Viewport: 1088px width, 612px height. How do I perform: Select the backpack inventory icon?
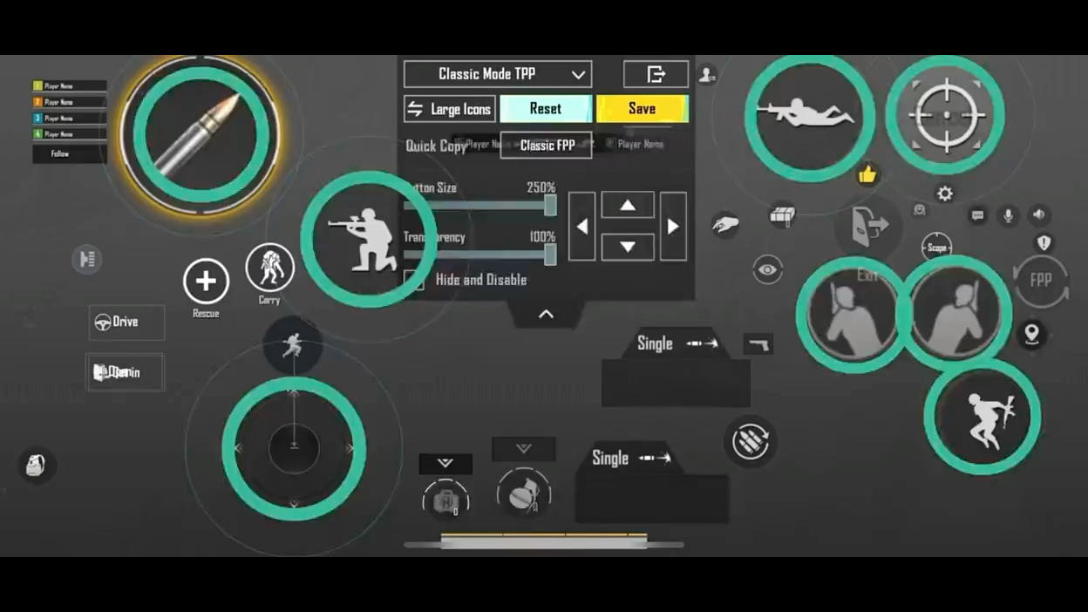[37, 464]
